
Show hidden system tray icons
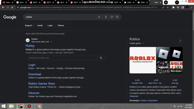(171, 106)
